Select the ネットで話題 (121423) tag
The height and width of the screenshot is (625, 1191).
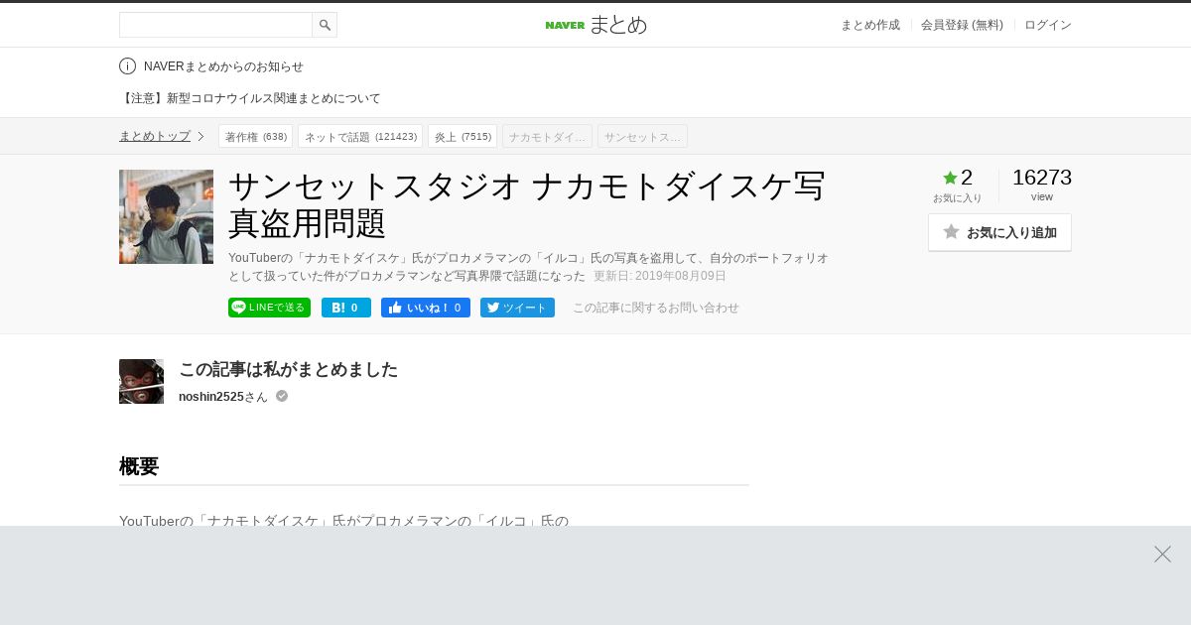tap(360, 136)
